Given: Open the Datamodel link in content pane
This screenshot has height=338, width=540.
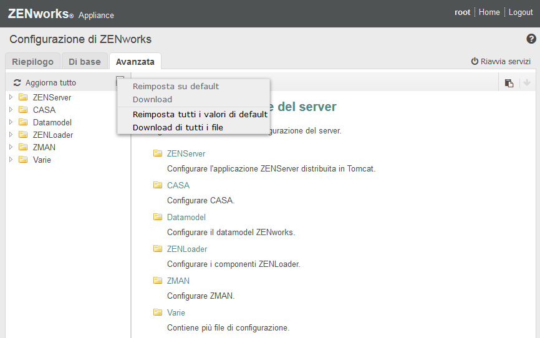Looking at the screenshot, I should tap(186, 217).
